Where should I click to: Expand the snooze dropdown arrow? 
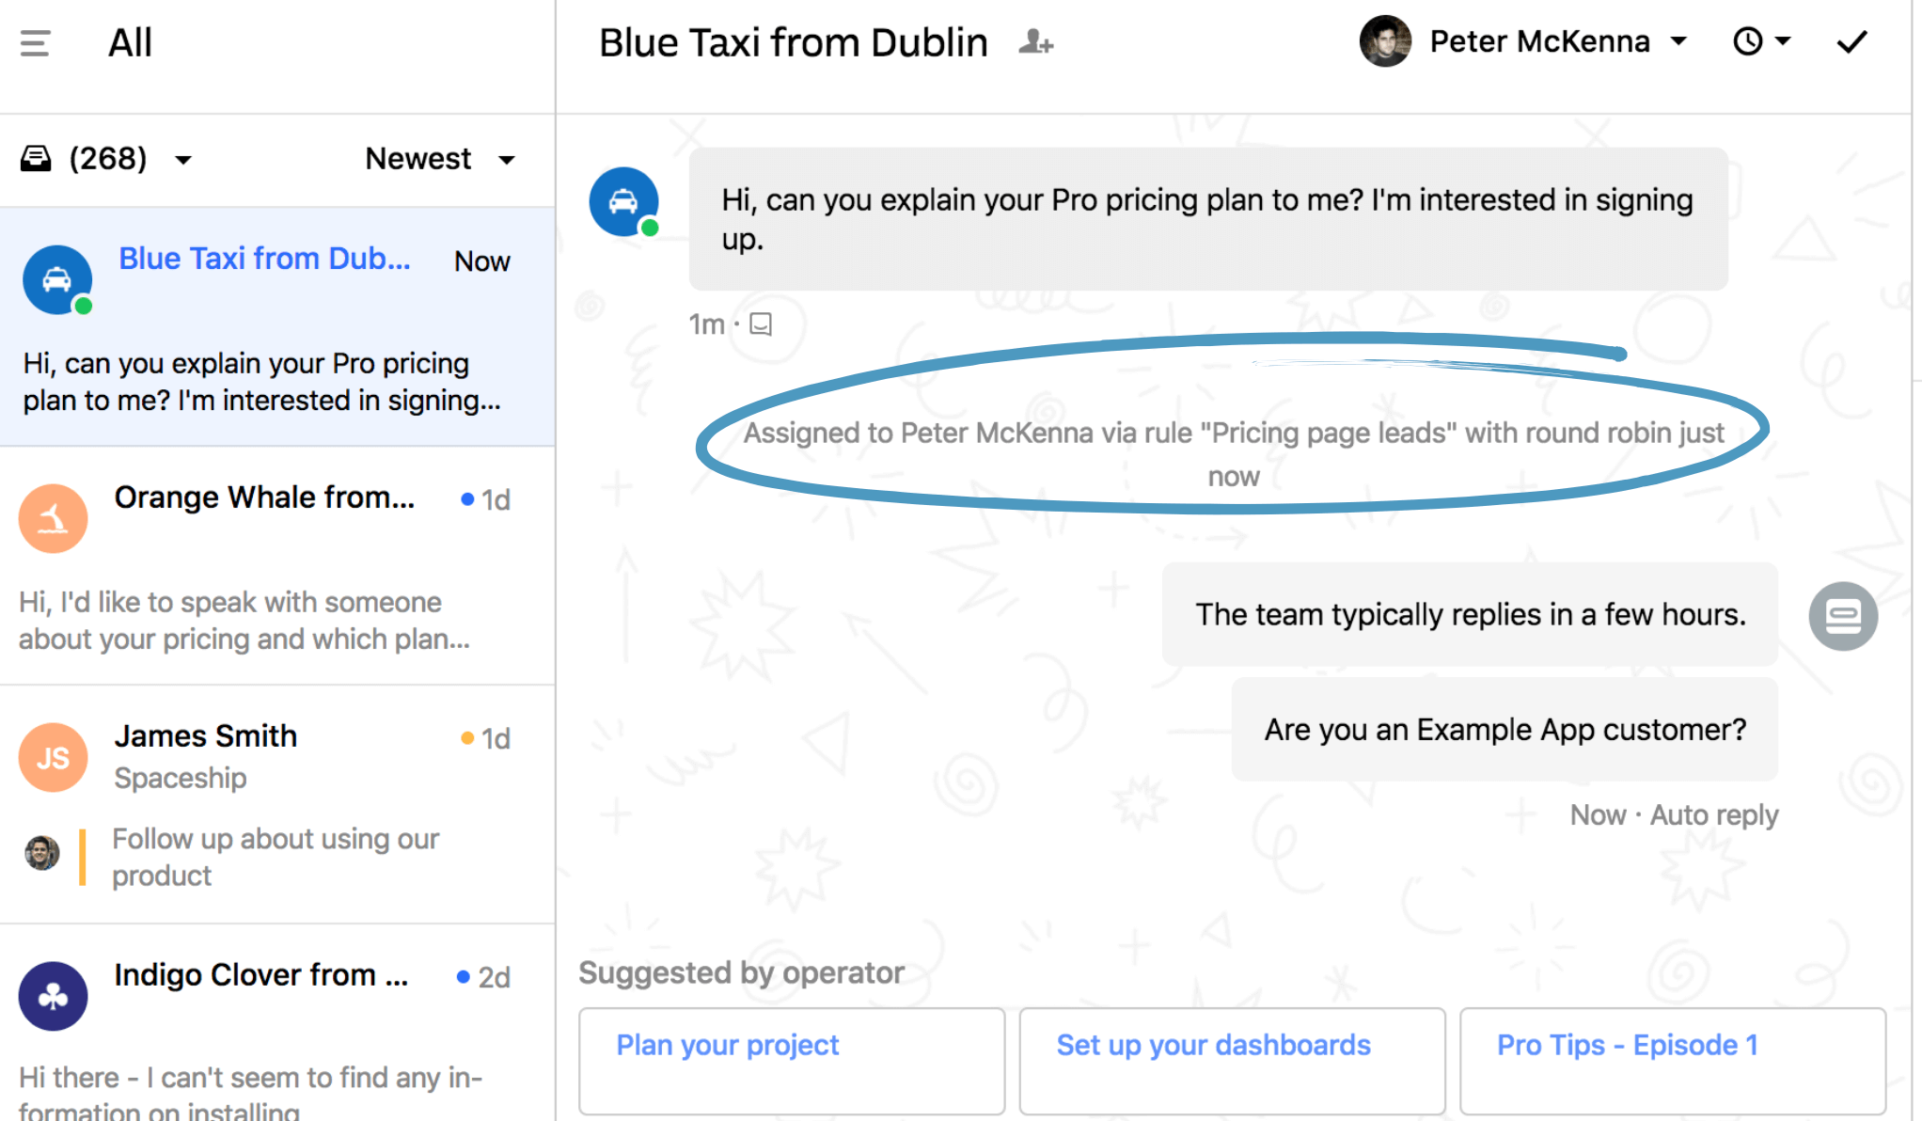[1782, 40]
